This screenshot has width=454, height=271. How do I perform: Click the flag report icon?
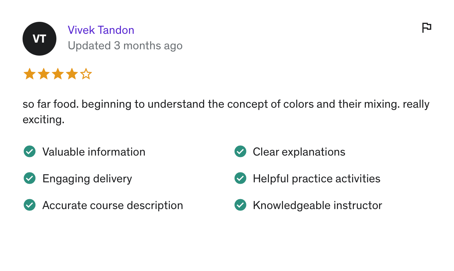427,28
